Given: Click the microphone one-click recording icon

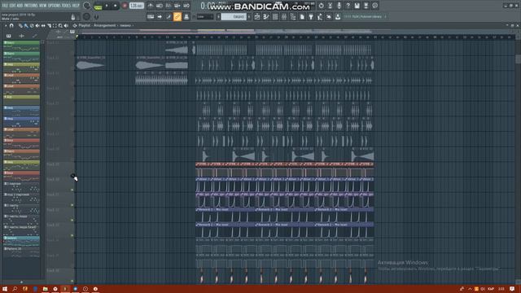Looking at the screenshot, I should [x=339, y=6].
